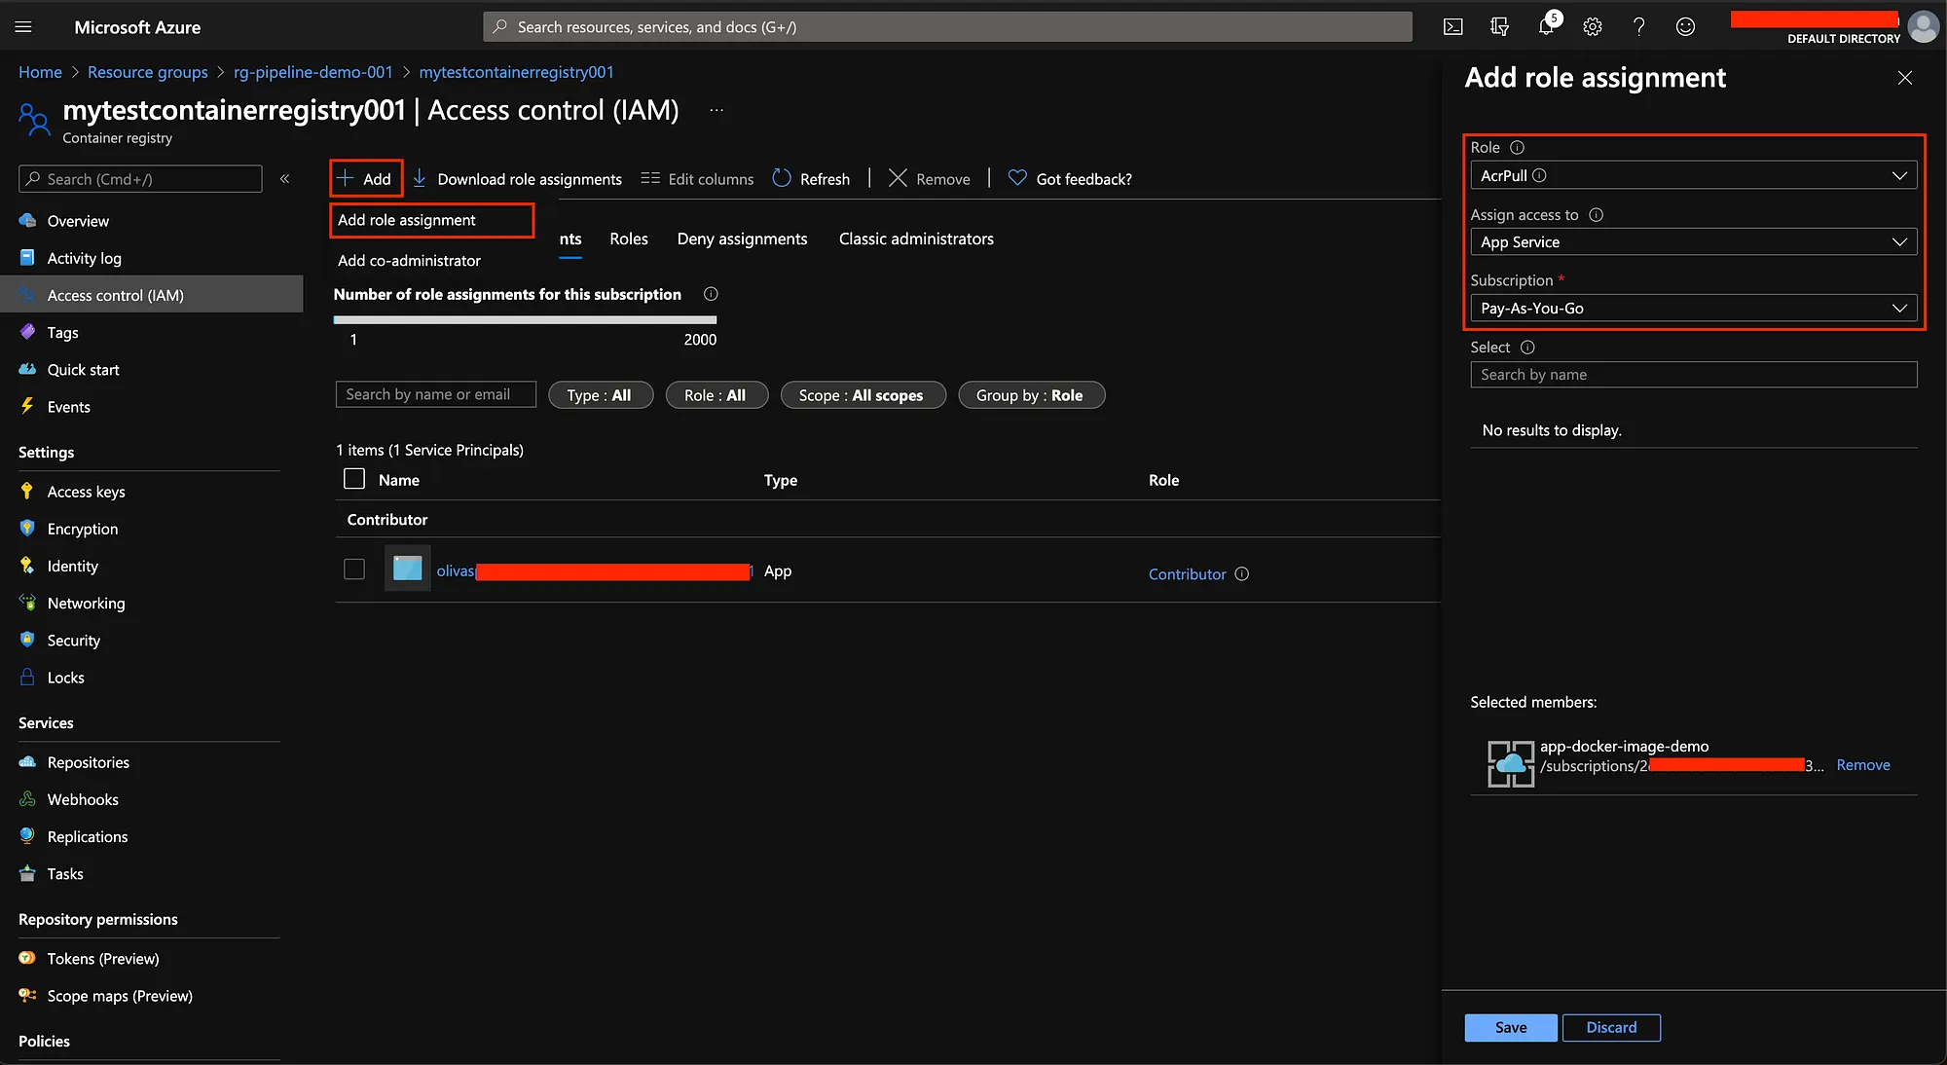Expand the Role dropdown showing AcrPull
Image resolution: width=1947 pixels, height=1065 pixels.
click(1693, 175)
